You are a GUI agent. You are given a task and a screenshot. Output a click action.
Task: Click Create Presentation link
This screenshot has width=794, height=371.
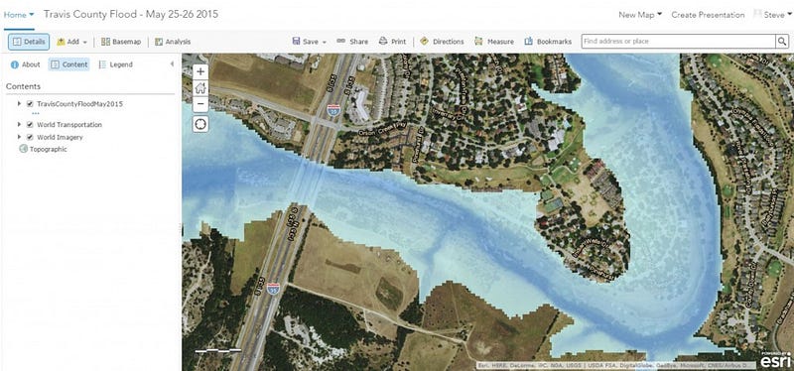[x=708, y=15]
